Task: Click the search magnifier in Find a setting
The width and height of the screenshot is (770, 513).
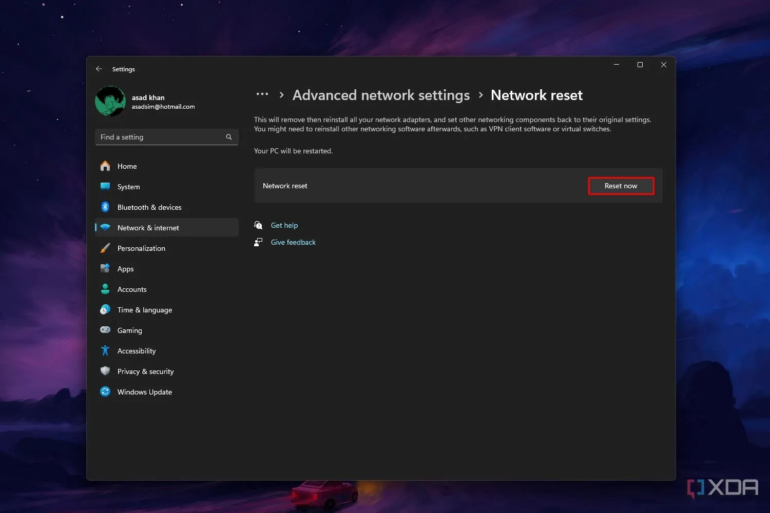Action: 228,137
